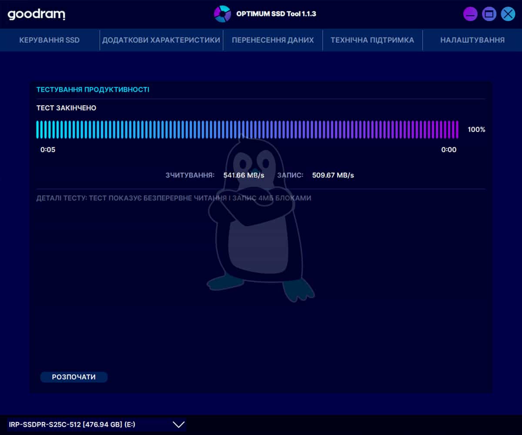522x435 pixels.
Task: Close the application with the X icon
Action: pyautogui.click(x=508, y=14)
